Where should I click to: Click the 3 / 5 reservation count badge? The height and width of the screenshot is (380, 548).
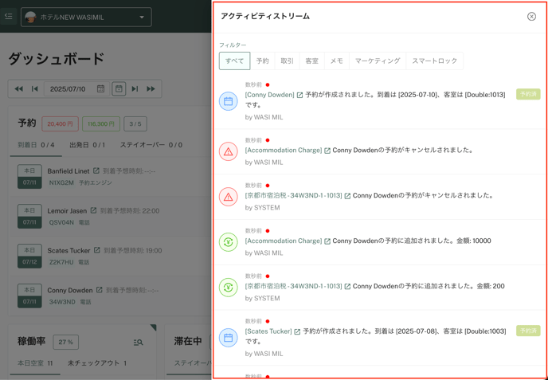click(x=135, y=124)
